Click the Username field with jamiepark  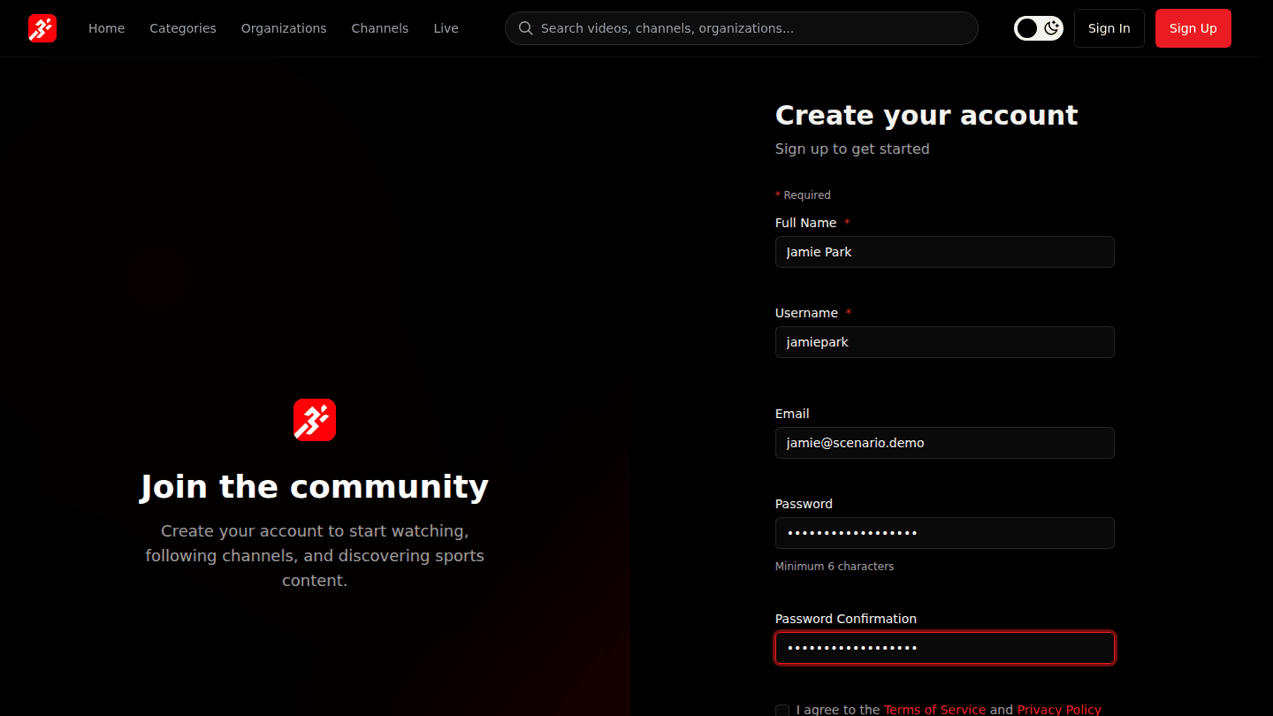point(945,342)
